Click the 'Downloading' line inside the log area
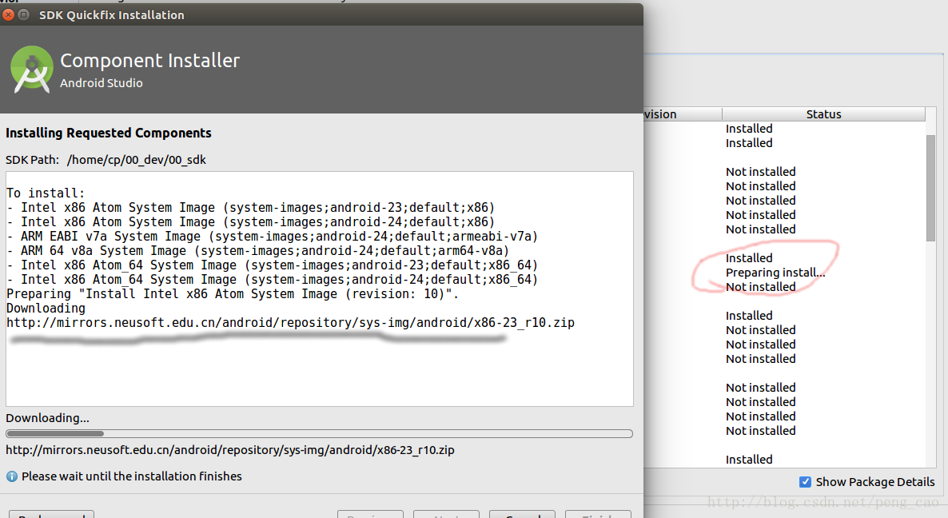Screen dimensions: 948x518 point(46,309)
